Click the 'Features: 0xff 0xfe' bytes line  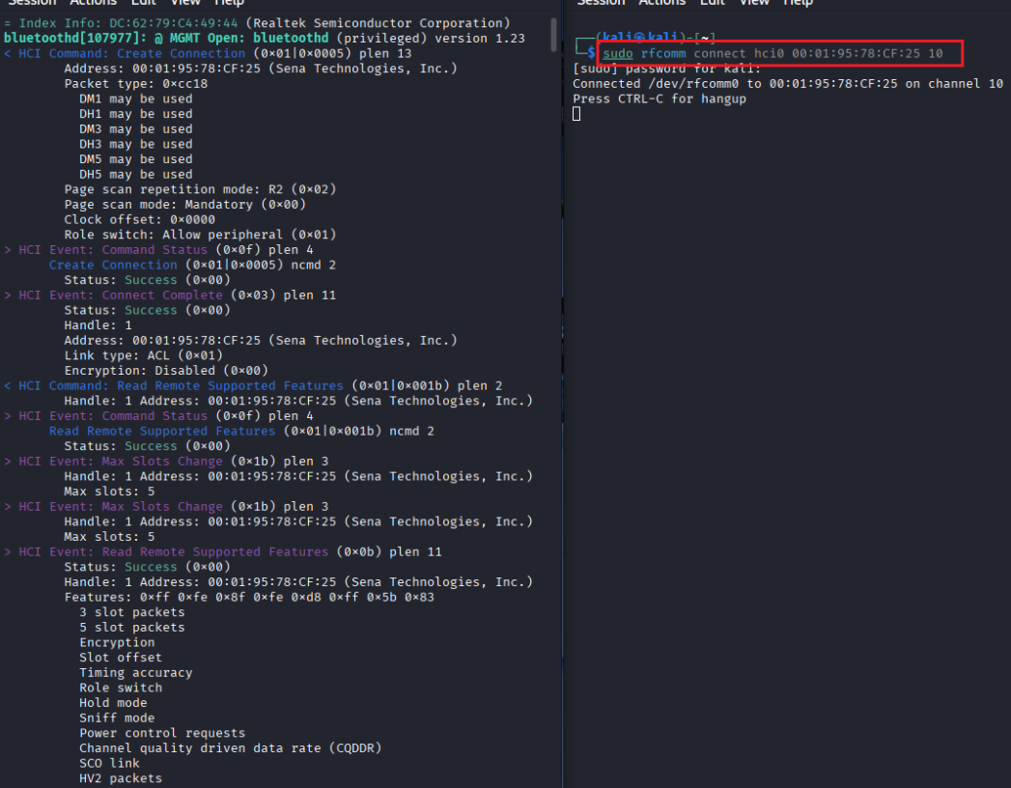click(x=249, y=597)
